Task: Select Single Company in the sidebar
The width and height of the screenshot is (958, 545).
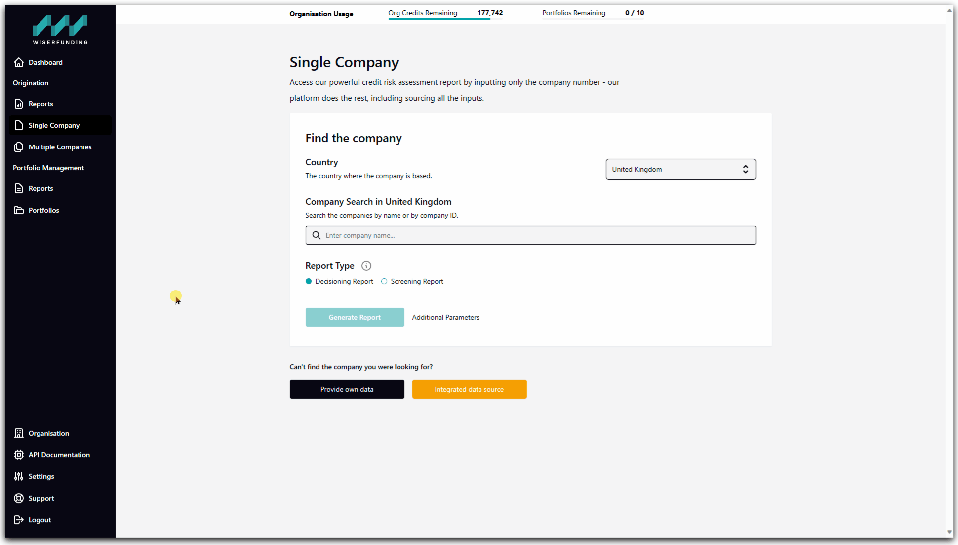Action: [60, 125]
